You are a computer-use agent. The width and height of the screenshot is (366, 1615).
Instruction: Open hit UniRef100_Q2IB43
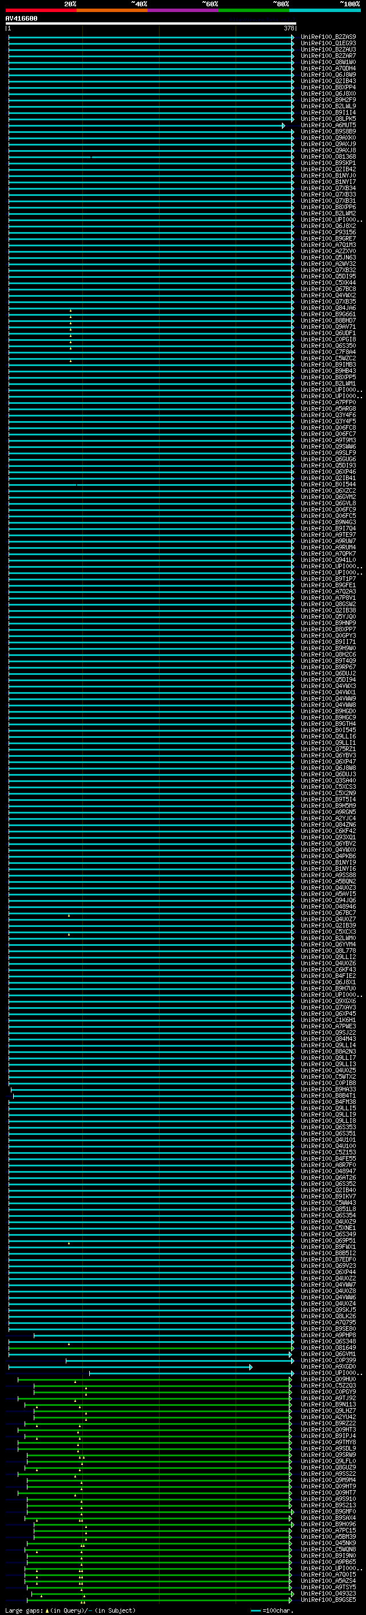(x=328, y=81)
